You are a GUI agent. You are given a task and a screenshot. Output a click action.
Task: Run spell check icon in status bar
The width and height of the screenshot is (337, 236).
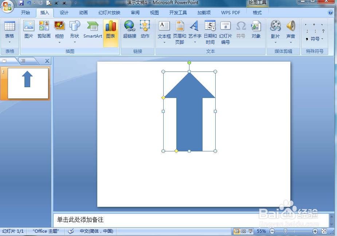click(x=71, y=231)
